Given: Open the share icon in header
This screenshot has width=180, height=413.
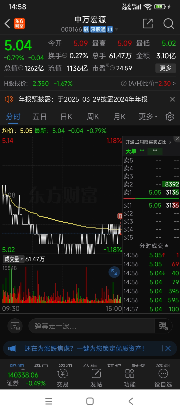Looking at the screenshot, I should [x=148, y=24].
